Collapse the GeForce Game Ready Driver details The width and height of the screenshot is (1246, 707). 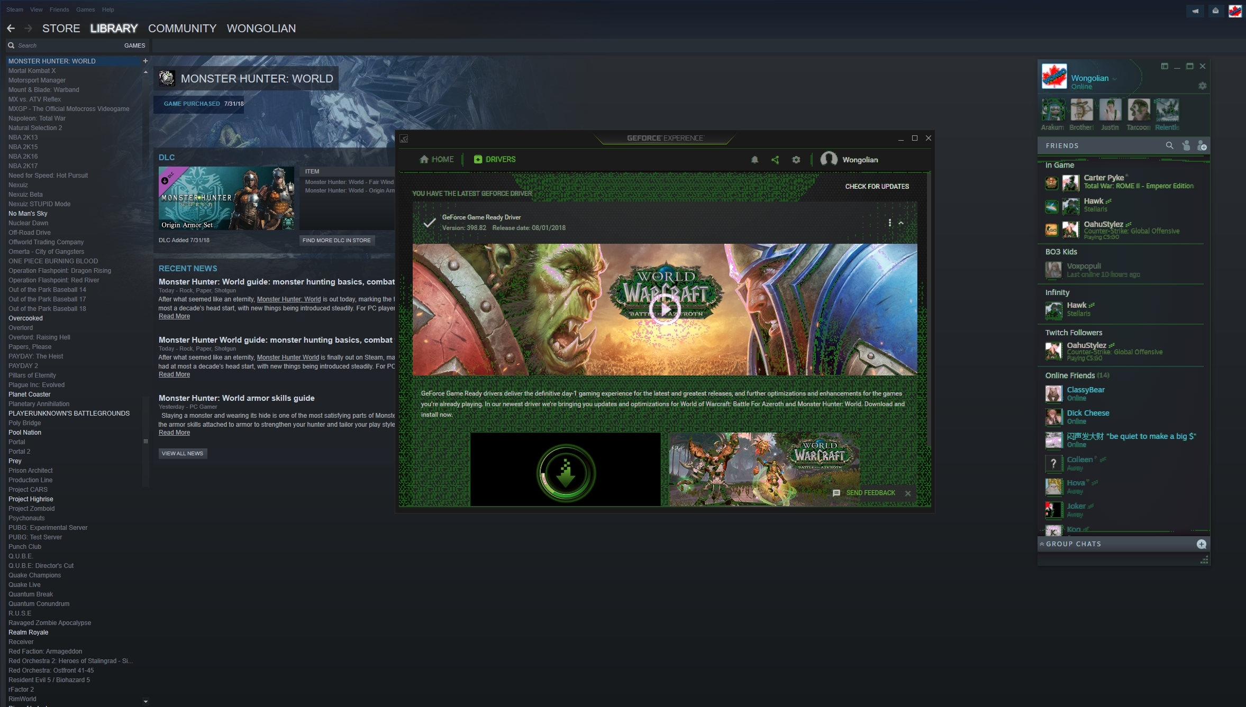point(901,223)
